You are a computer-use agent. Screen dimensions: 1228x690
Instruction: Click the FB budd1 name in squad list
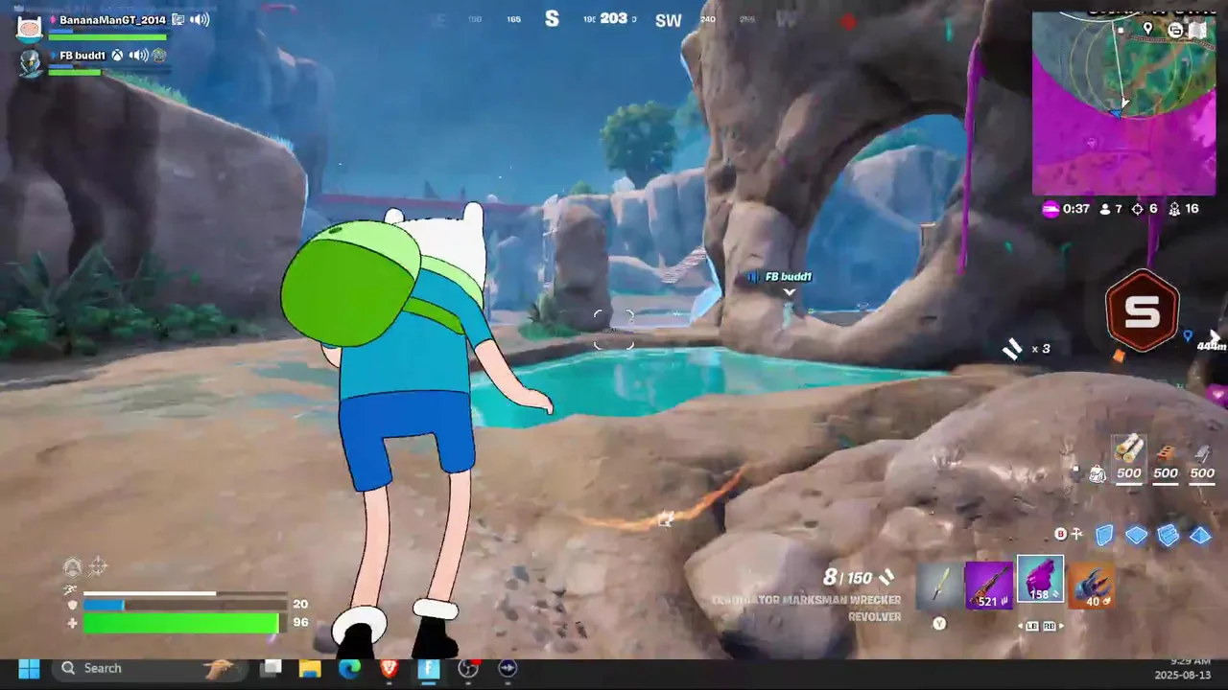coord(83,56)
